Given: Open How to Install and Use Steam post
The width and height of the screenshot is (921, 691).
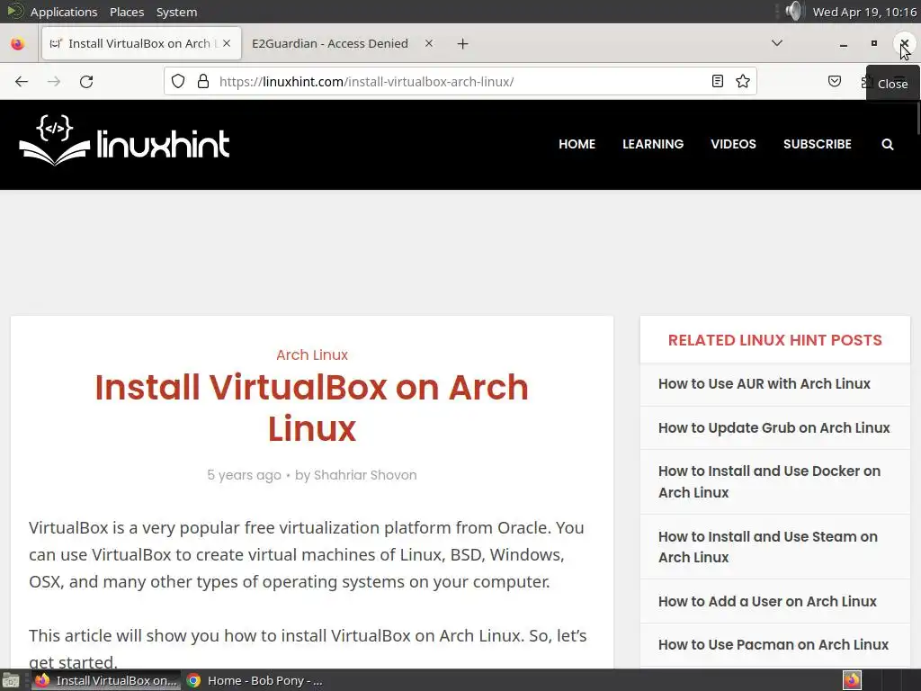Looking at the screenshot, I should pos(768,547).
